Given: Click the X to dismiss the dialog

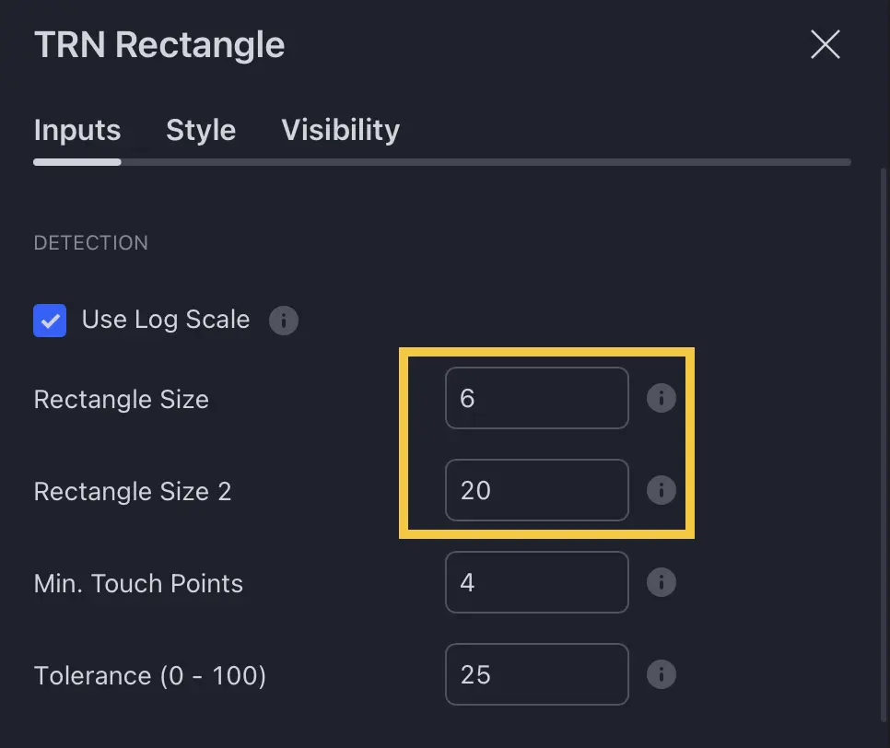Looking at the screenshot, I should coord(825,44).
